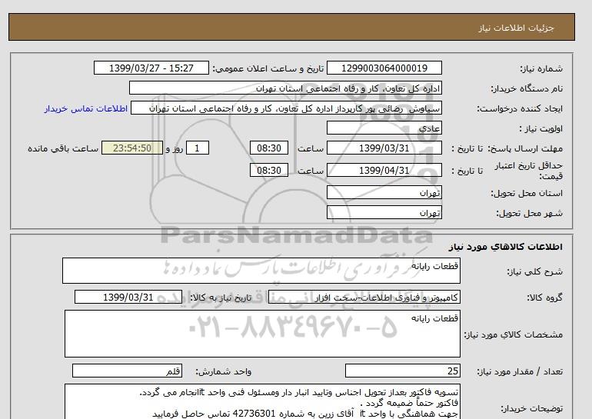Click the remaining days field showing 1
Viewport: 592px width, 419px height.
click(x=198, y=148)
